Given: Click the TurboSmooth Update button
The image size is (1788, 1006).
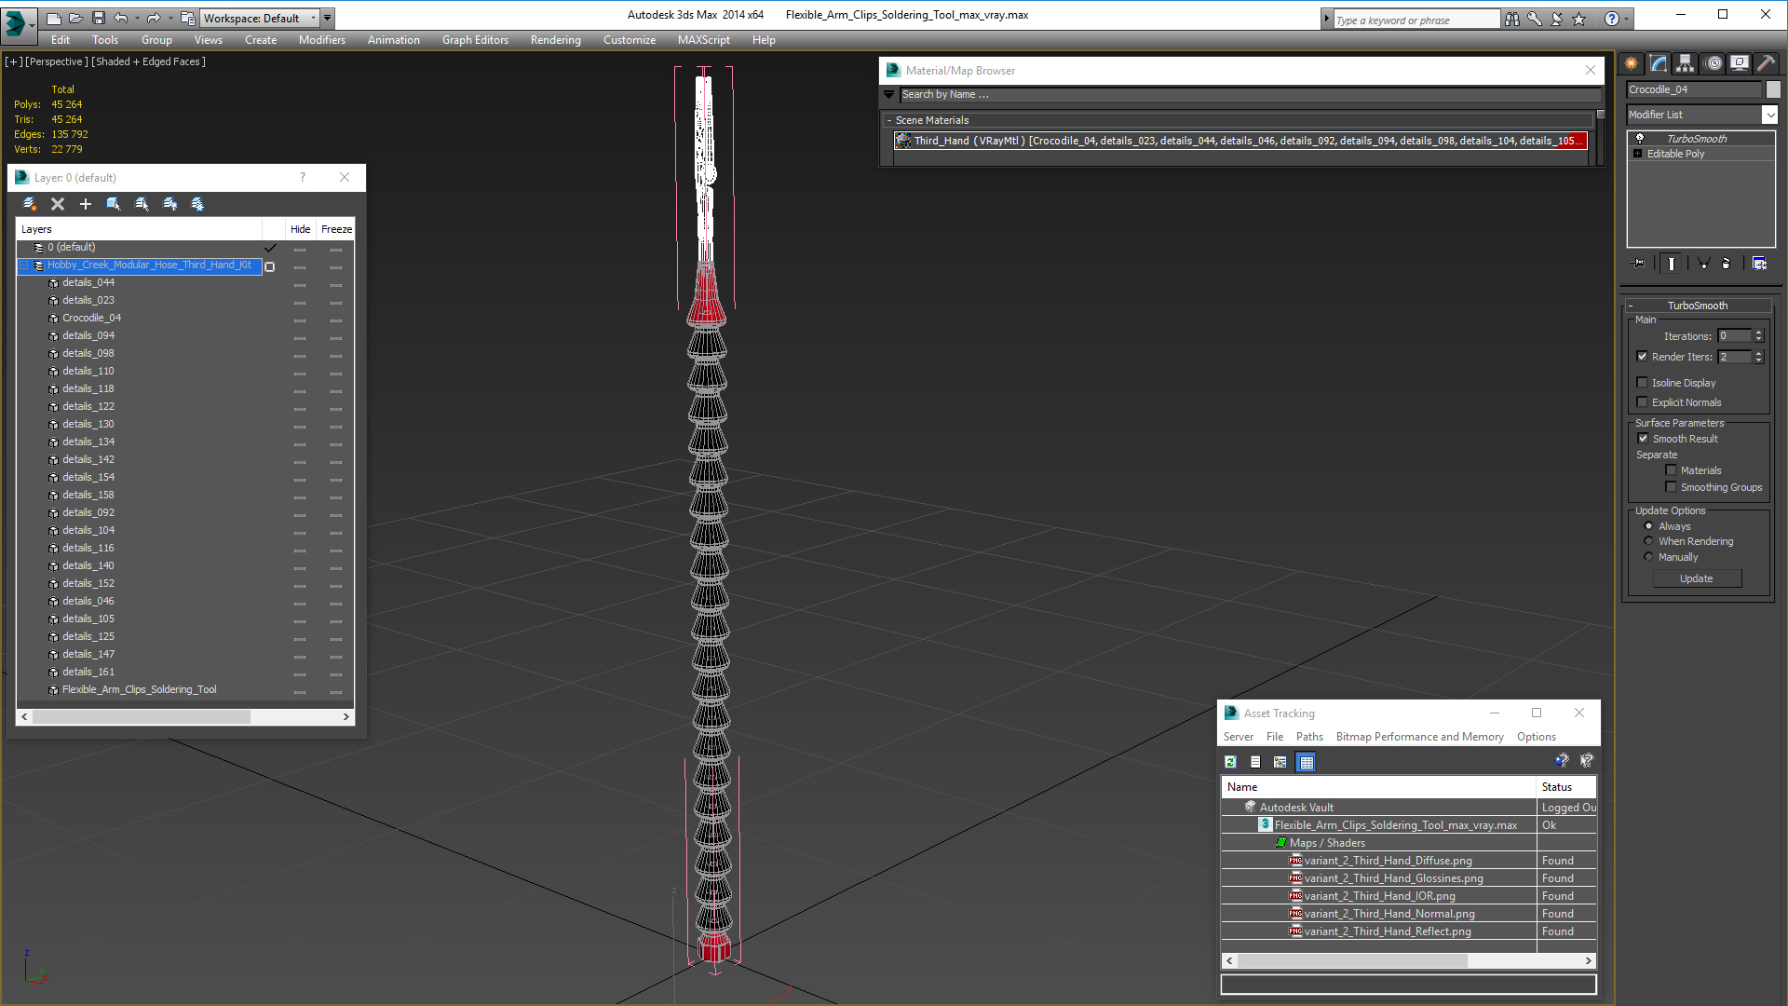Looking at the screenshot, I should [1696, 578].
